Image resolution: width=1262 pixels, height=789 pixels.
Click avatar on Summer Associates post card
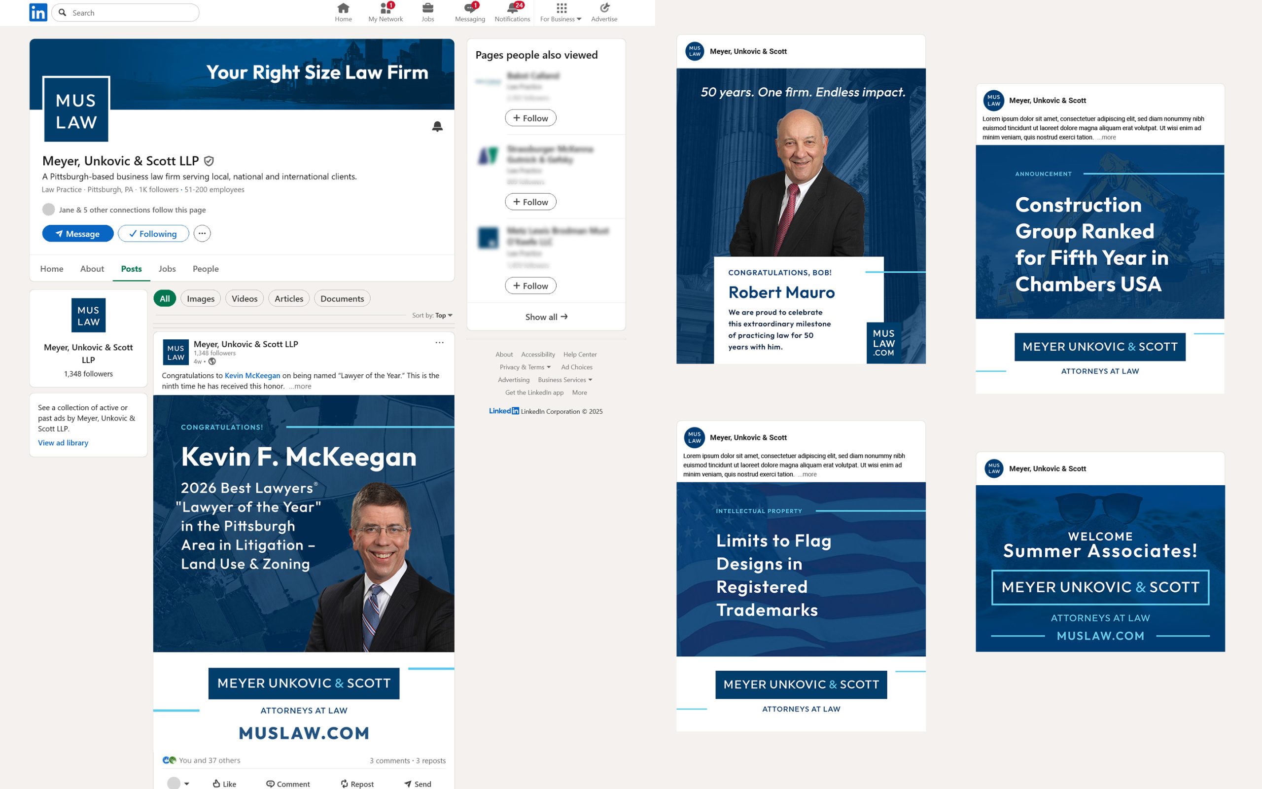click(994, 468)
